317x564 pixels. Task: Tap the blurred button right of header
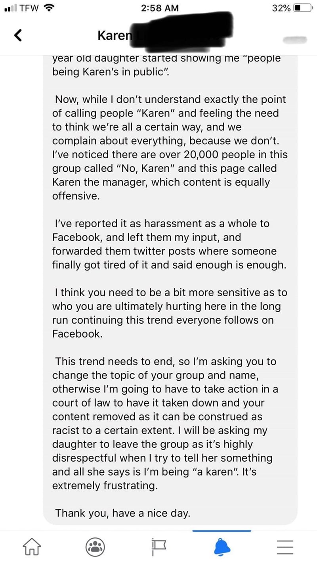(294, 39)
